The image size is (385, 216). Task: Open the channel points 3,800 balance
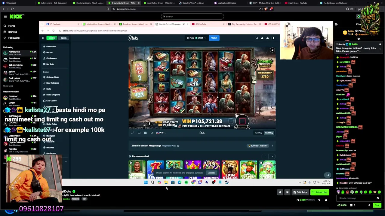tap(342, 205)
